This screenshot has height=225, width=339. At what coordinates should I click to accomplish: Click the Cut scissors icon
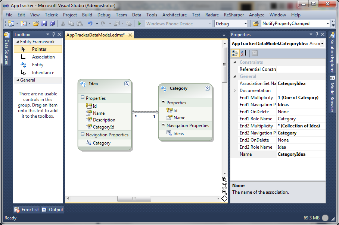pos(63,23)
